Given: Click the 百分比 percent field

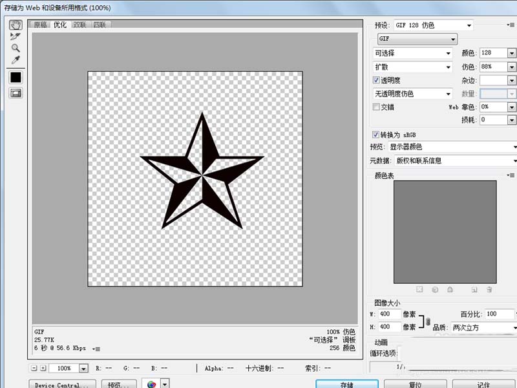Looking at the screenshot, I should click(500, 314).
